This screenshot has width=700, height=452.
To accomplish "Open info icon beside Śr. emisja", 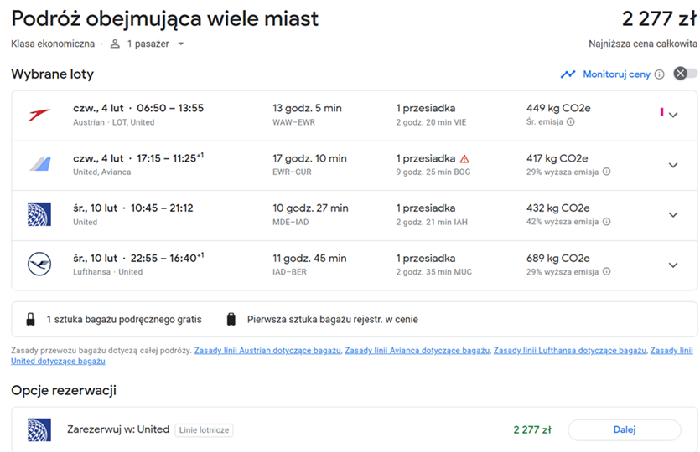I will 571,121.
